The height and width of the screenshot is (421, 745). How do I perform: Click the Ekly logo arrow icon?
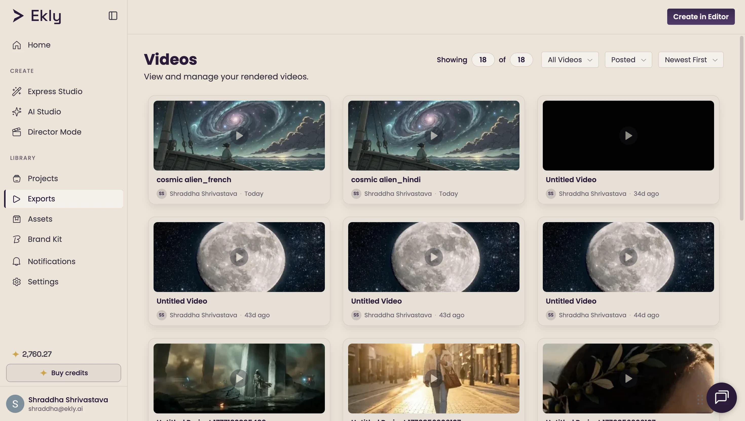(18, 16)
